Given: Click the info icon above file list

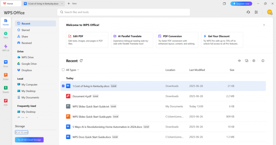Looking at the screenshot, I should point(263,61).
